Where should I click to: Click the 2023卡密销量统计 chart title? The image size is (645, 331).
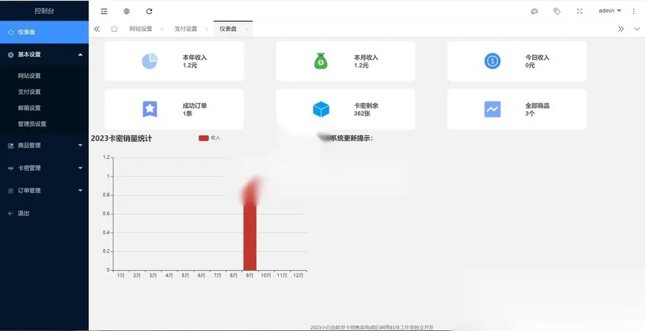[x=121, y=138]
